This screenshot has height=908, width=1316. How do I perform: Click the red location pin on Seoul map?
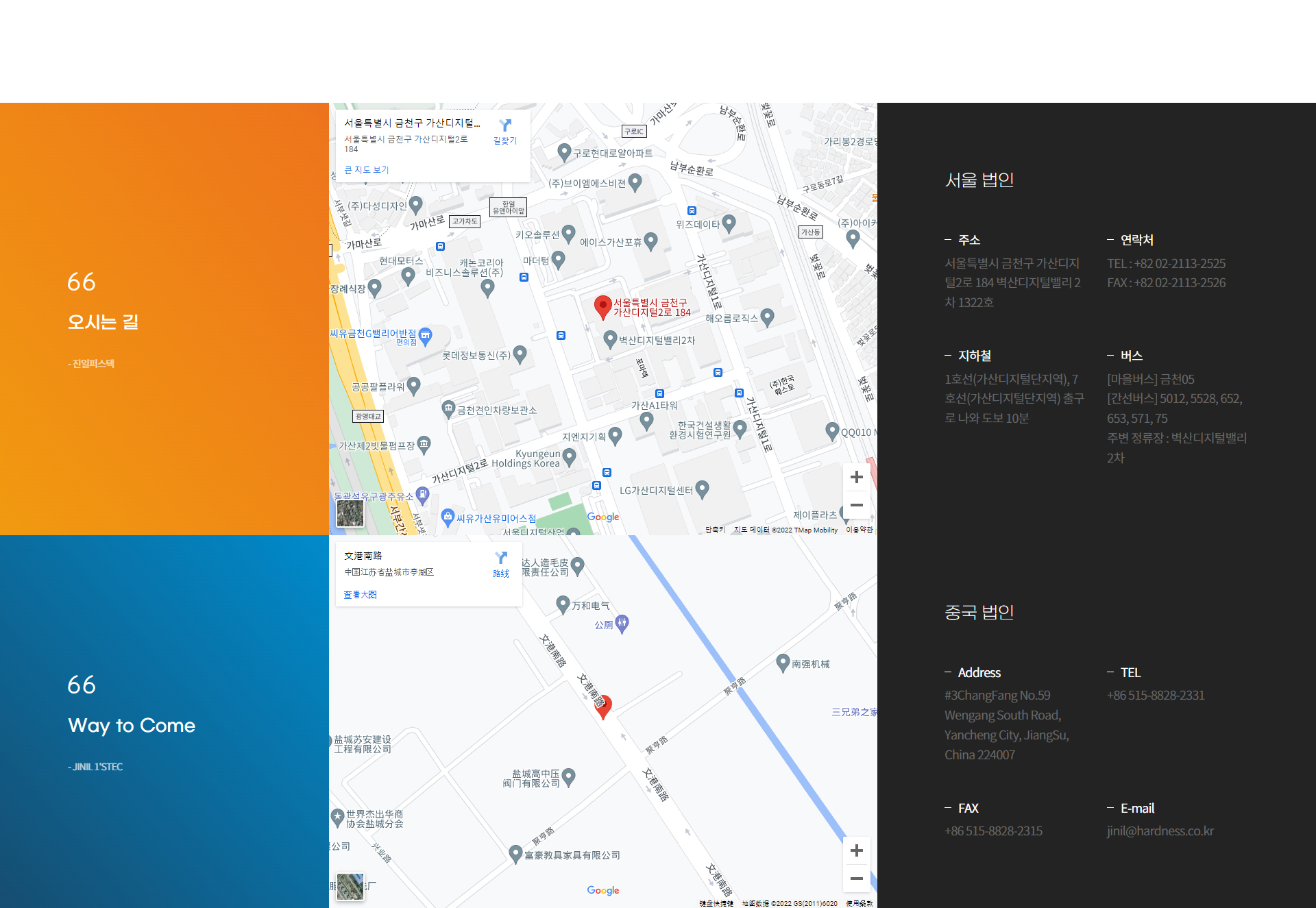click(x=602, y=307)
